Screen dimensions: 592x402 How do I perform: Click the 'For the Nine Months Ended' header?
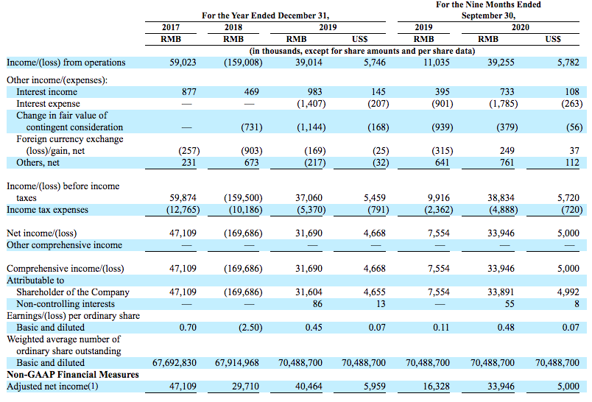coord(488,4)
